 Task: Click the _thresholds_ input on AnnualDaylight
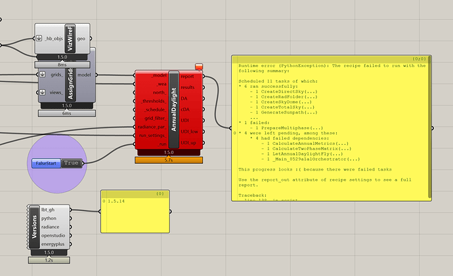pos(154,101)
